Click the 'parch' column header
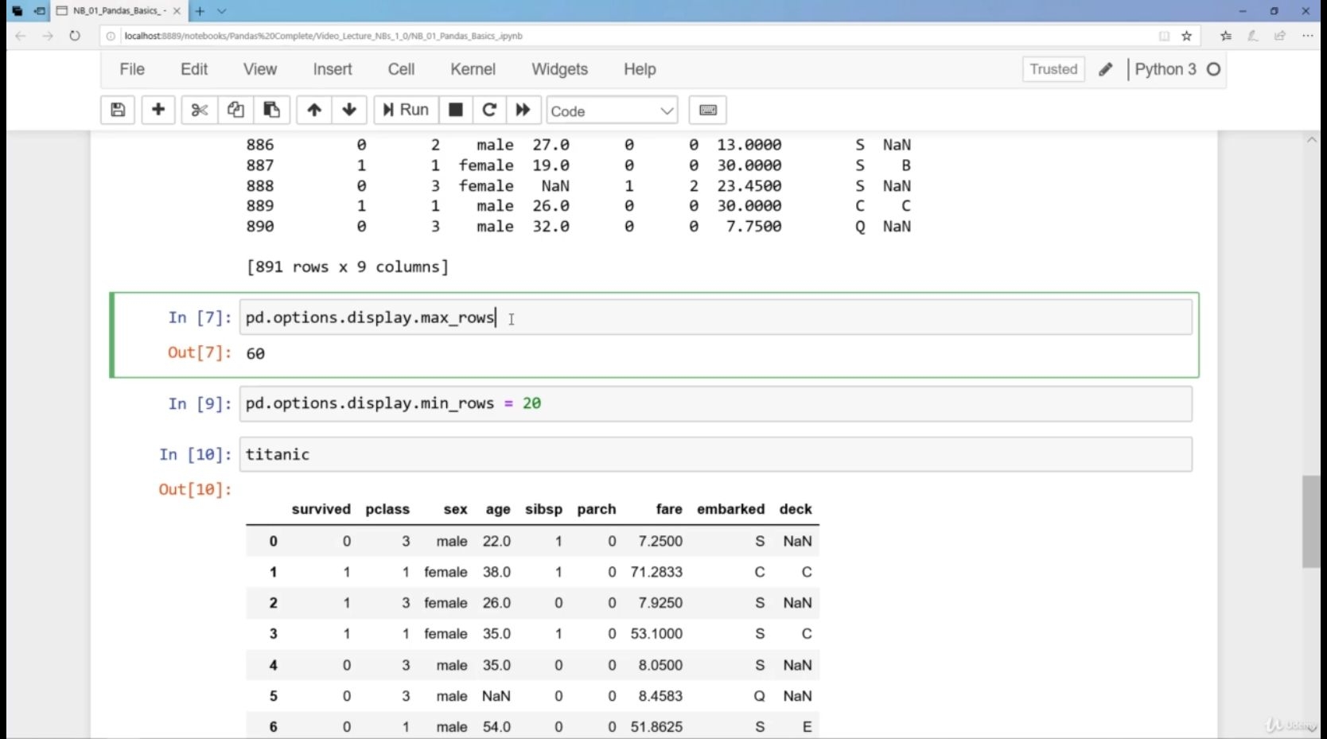This screenshot has width=1327, height=739. point(597,509)
